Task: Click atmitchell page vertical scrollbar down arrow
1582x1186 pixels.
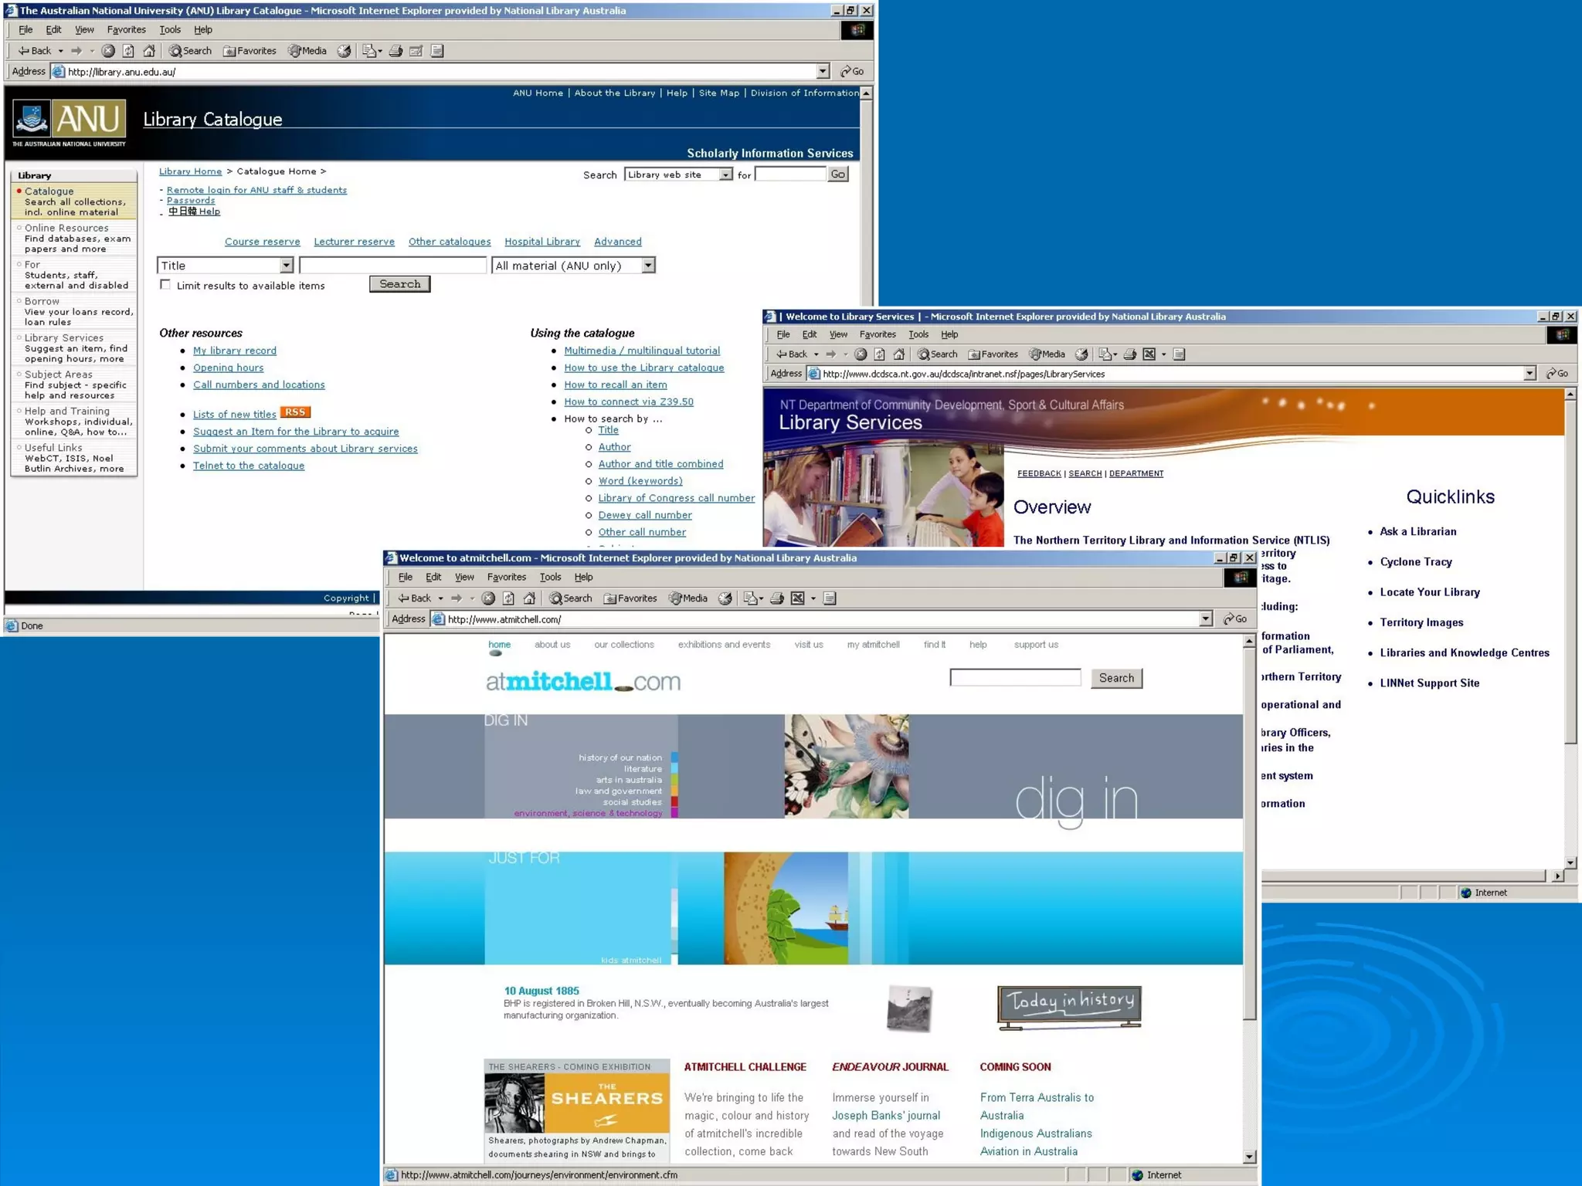Action: (x=1249, y=1157)
